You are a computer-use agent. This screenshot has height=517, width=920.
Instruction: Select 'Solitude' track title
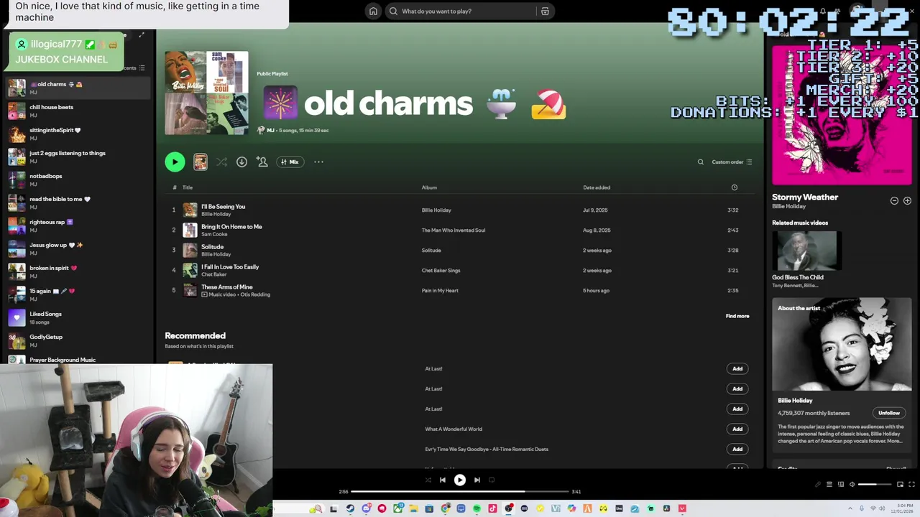[212, 246]
